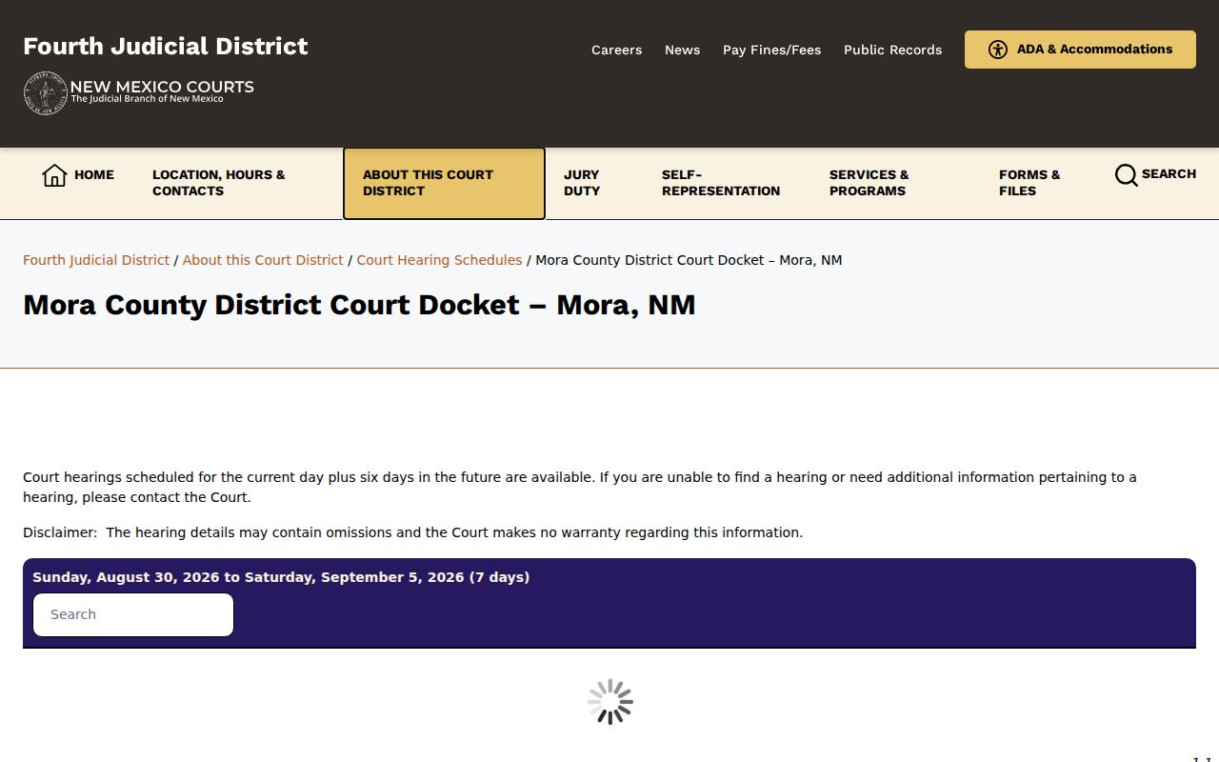Open the Jury Duty menu
1219x762 pixels.
pyautogui.click(x=582, y=183)
